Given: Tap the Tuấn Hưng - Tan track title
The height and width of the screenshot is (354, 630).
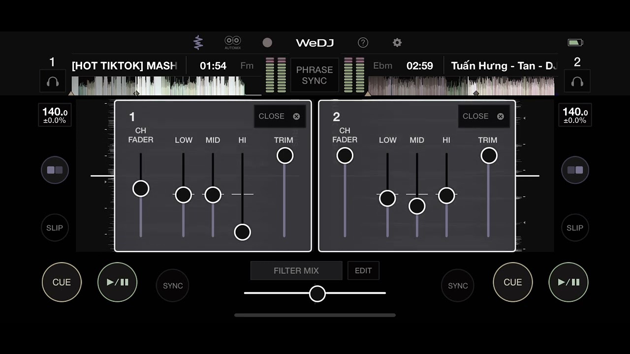Looking at the screenshot, I should click(x=504, y=66).
